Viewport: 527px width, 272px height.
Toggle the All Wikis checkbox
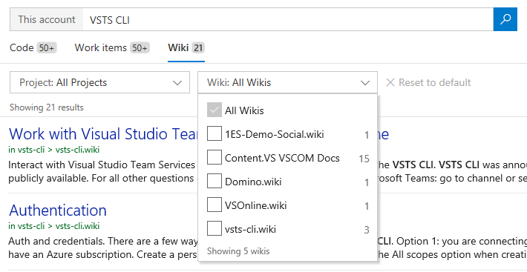coord(214,110)
